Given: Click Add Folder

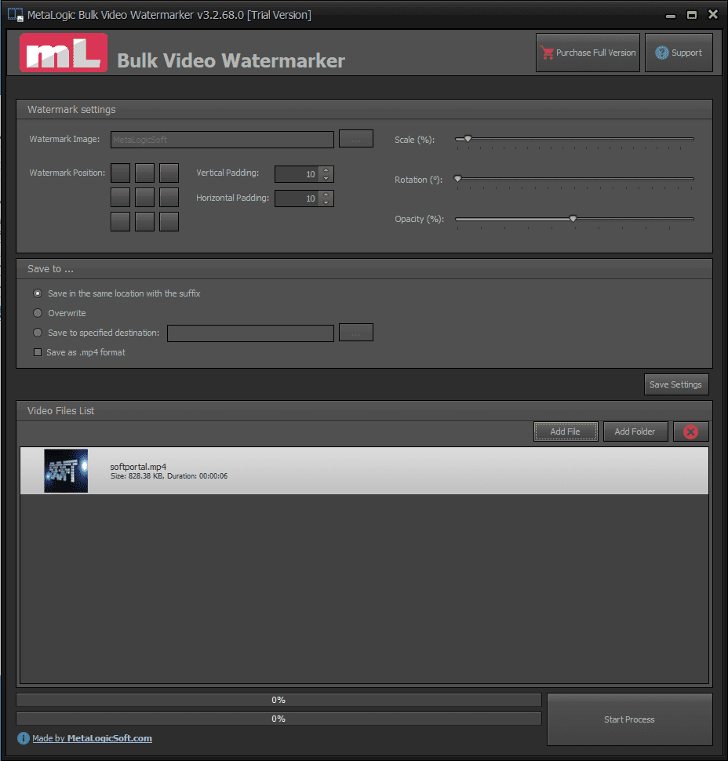Looking at the screenshot, I should [635, 431].
